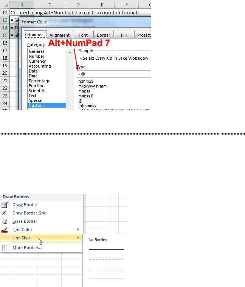Click the Erase Border eraser icon
This screenshot has width=245, height=287.
point(5,221)
